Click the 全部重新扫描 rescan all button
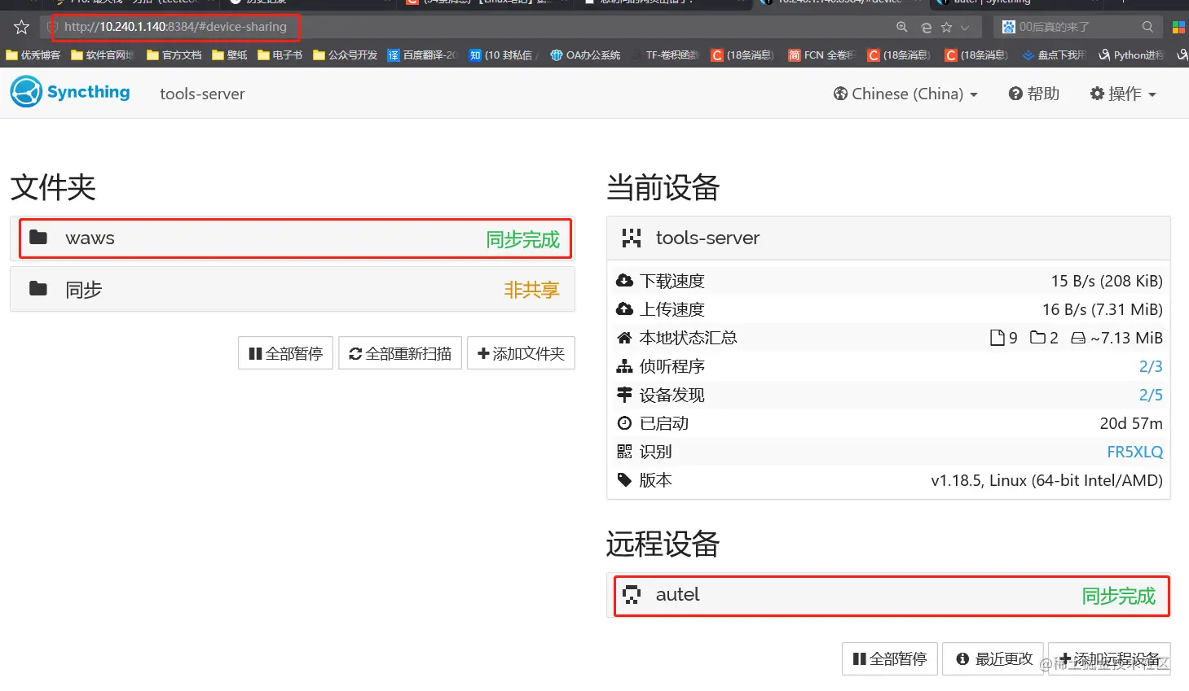Screen dimensions: 1189x691 click(400, 353)
